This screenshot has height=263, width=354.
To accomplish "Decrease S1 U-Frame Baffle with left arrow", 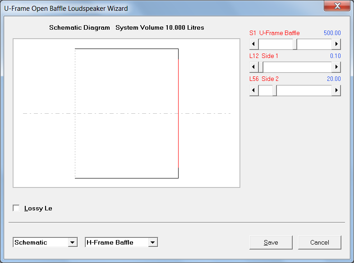I will 254,44.
